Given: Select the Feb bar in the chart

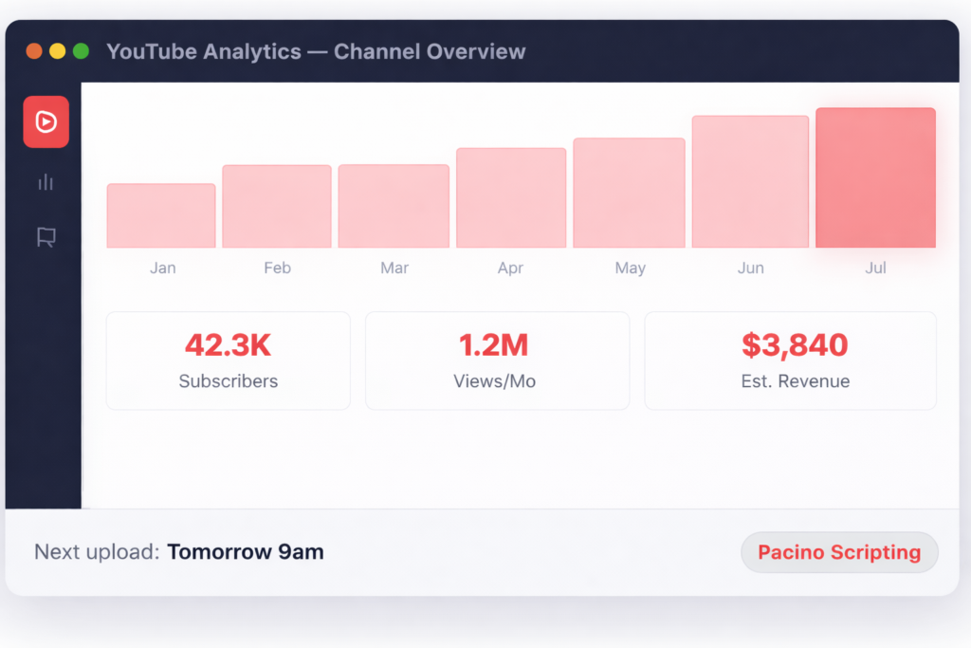Looking at the screenshot, I should point(277,207).
